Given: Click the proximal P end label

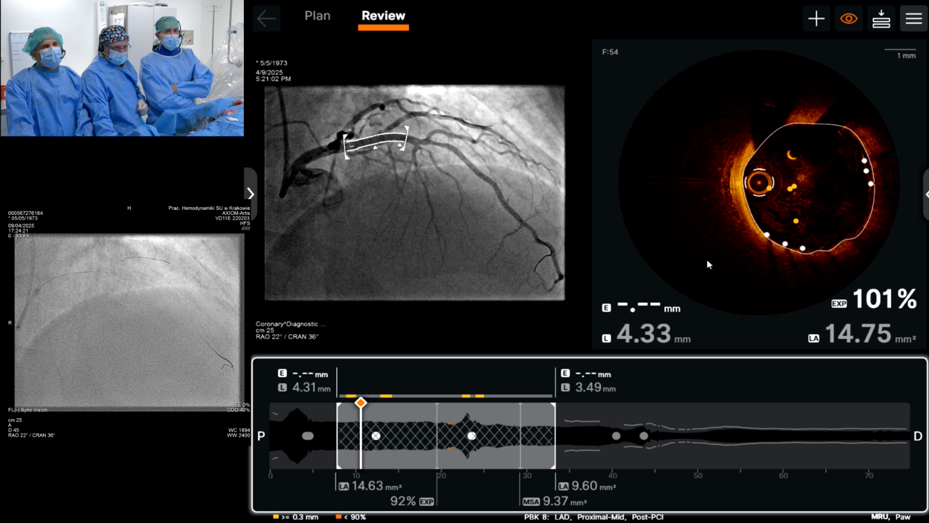Looking at the screenshot, I should (x=261, y=436).
